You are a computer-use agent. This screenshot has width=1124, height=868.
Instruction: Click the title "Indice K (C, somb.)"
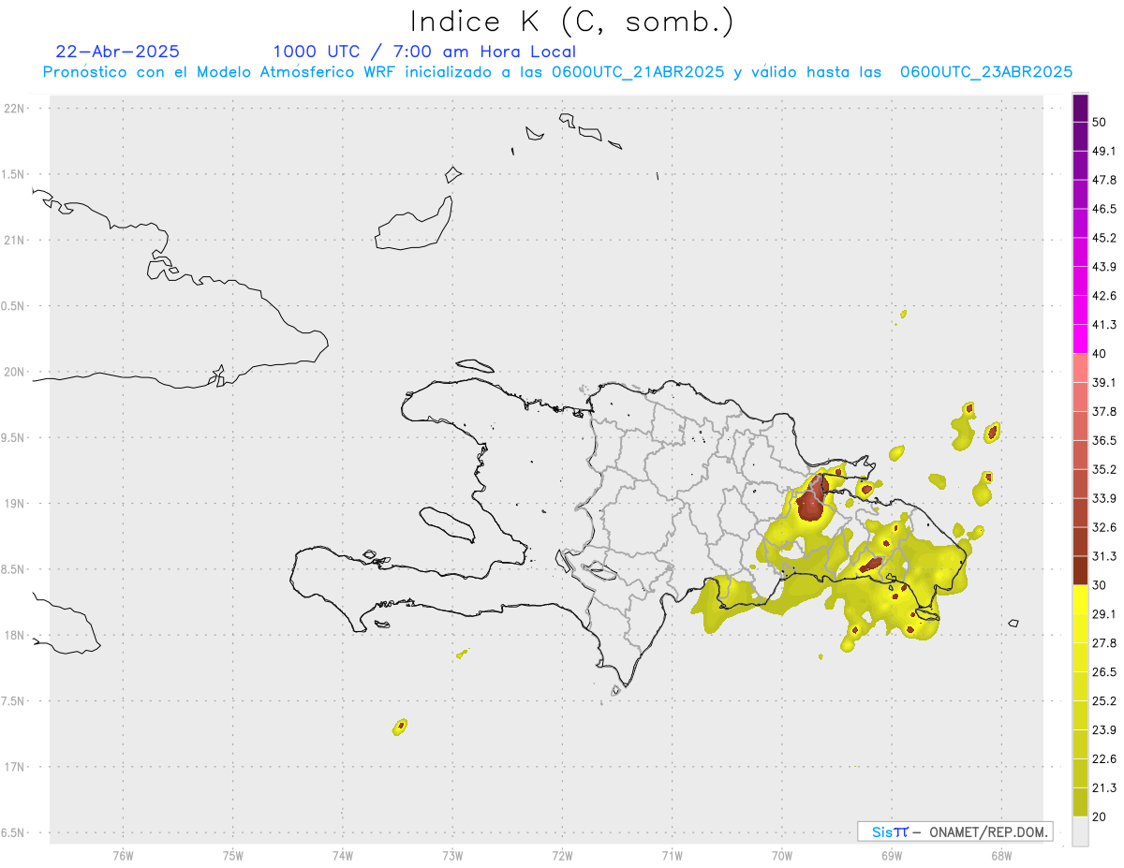pyautogui.click(x=572, y=22)
